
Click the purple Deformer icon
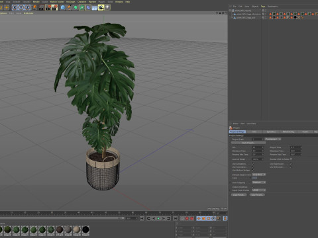88,7
